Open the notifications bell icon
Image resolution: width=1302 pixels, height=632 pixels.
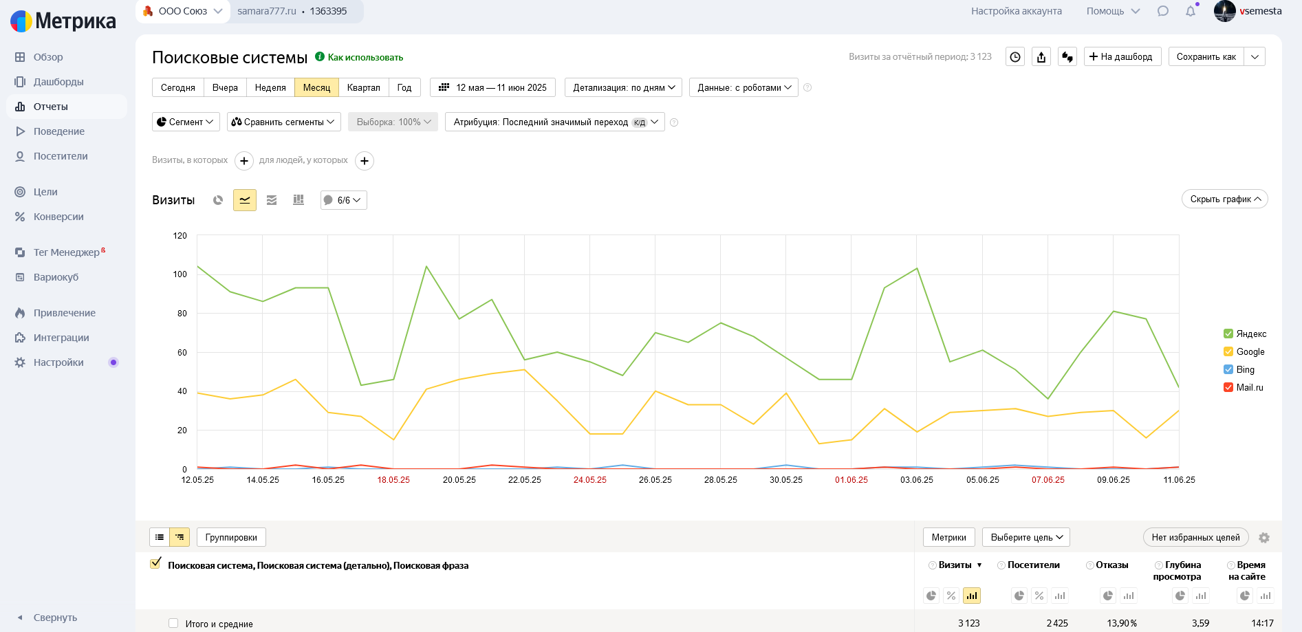[x=1191, y=11]
